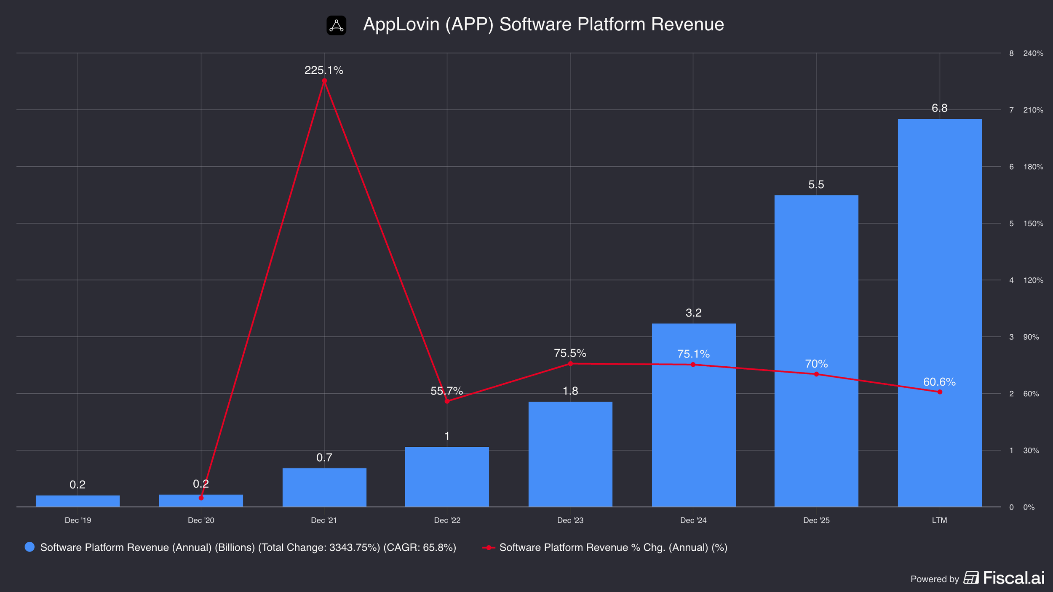Click the 120% y-axis tick label
This screenshot has width=1053, height=592.
coord(1033,280)
